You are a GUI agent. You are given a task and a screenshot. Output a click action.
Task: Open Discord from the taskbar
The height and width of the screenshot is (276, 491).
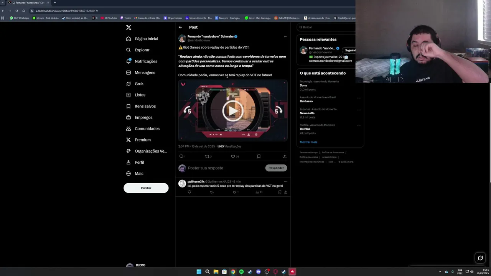(x=258, y=272)
